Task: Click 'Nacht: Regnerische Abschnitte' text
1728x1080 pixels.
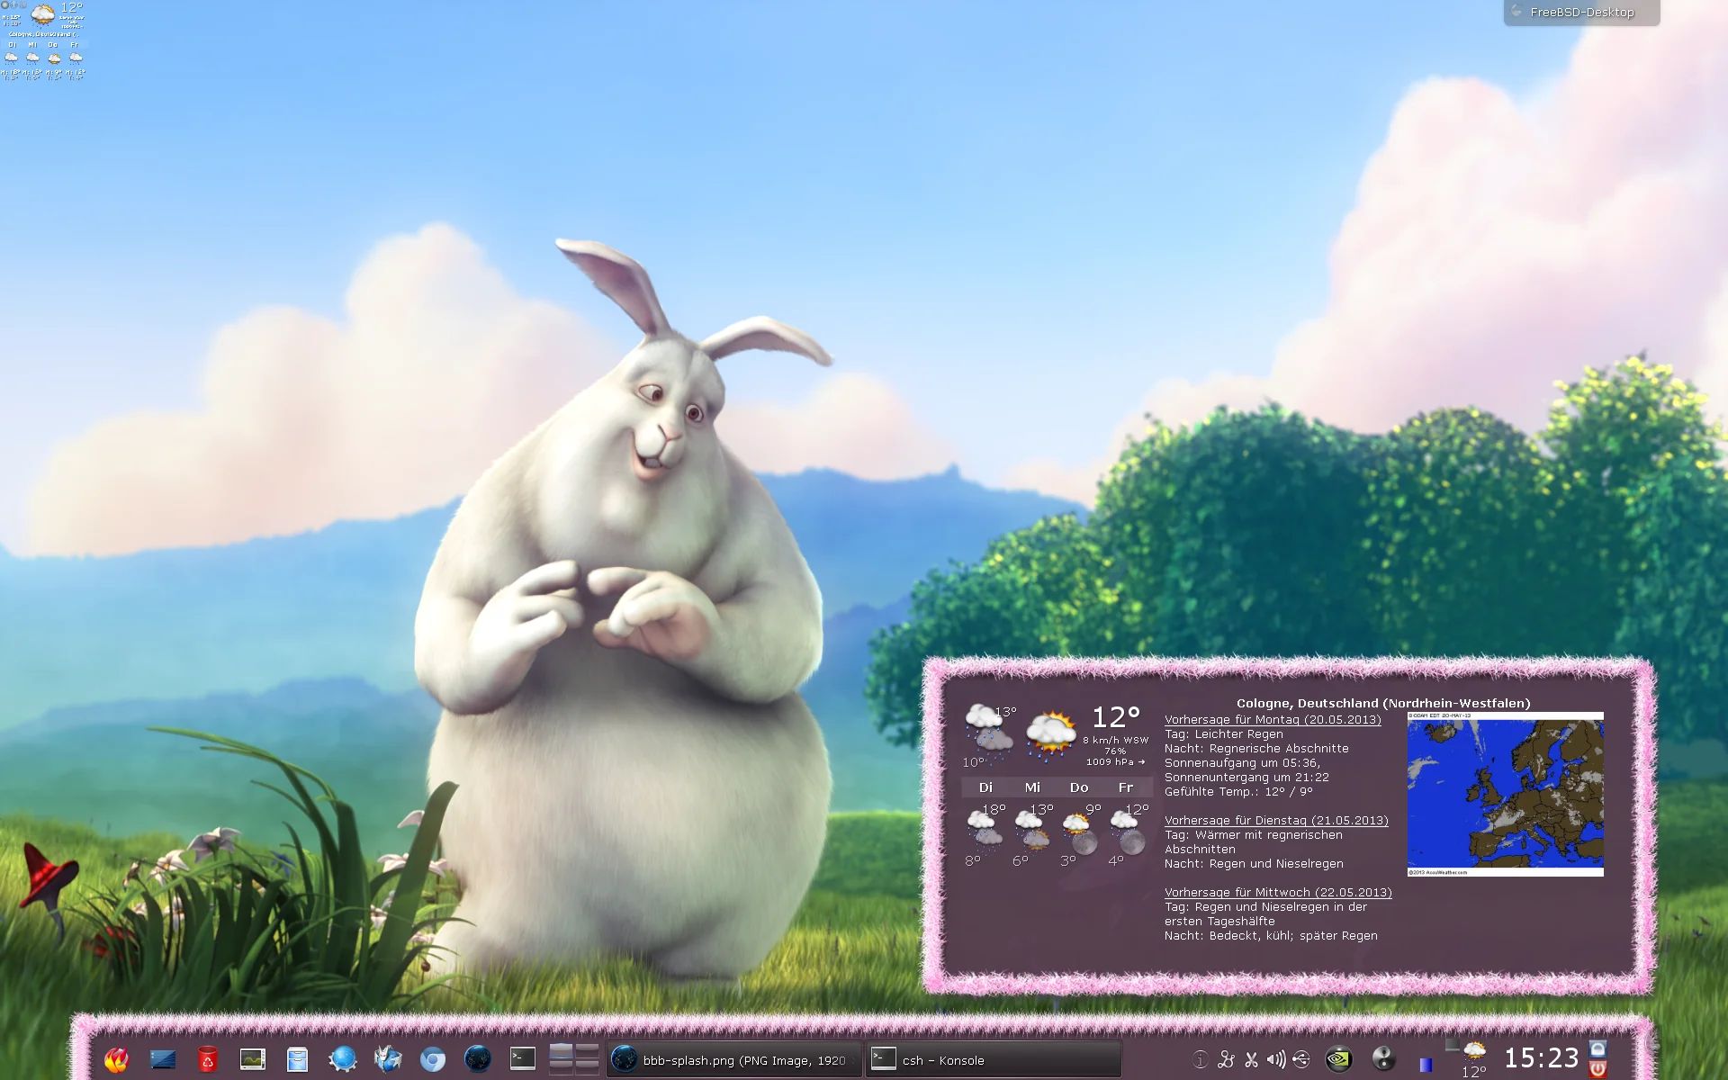Action: pyautogui.click(x=1256, y=749)
